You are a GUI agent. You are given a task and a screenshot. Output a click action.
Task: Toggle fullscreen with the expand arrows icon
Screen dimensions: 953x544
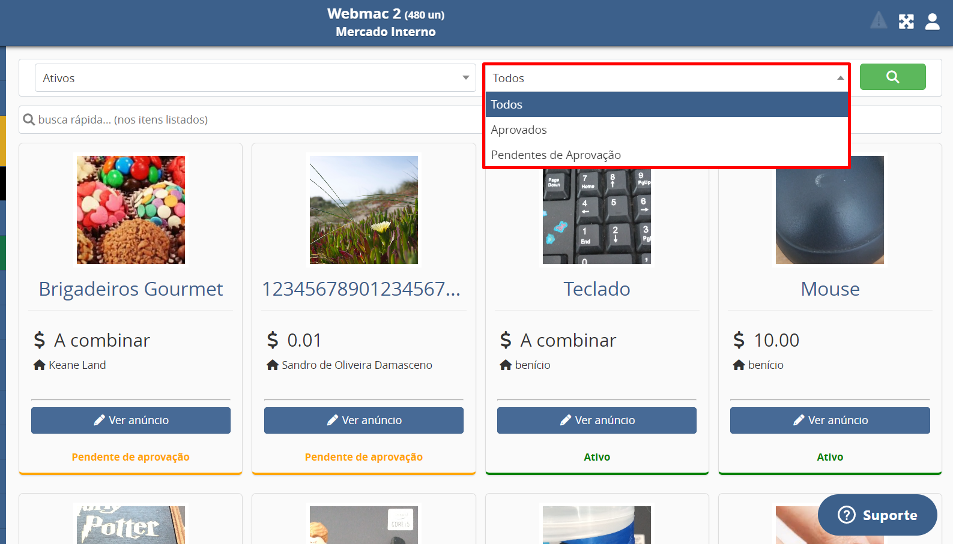point(906,22)
